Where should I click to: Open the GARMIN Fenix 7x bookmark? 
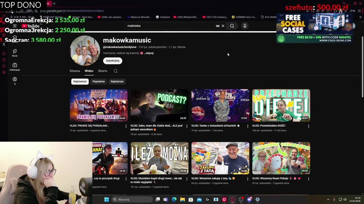[x=244, y=17]
